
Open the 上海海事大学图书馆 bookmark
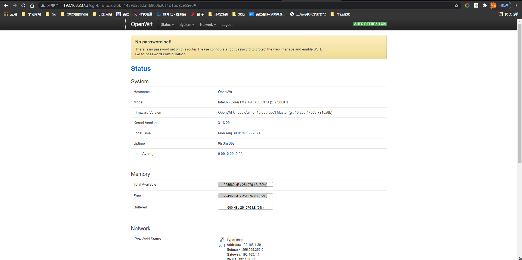[x=308, y=14]
